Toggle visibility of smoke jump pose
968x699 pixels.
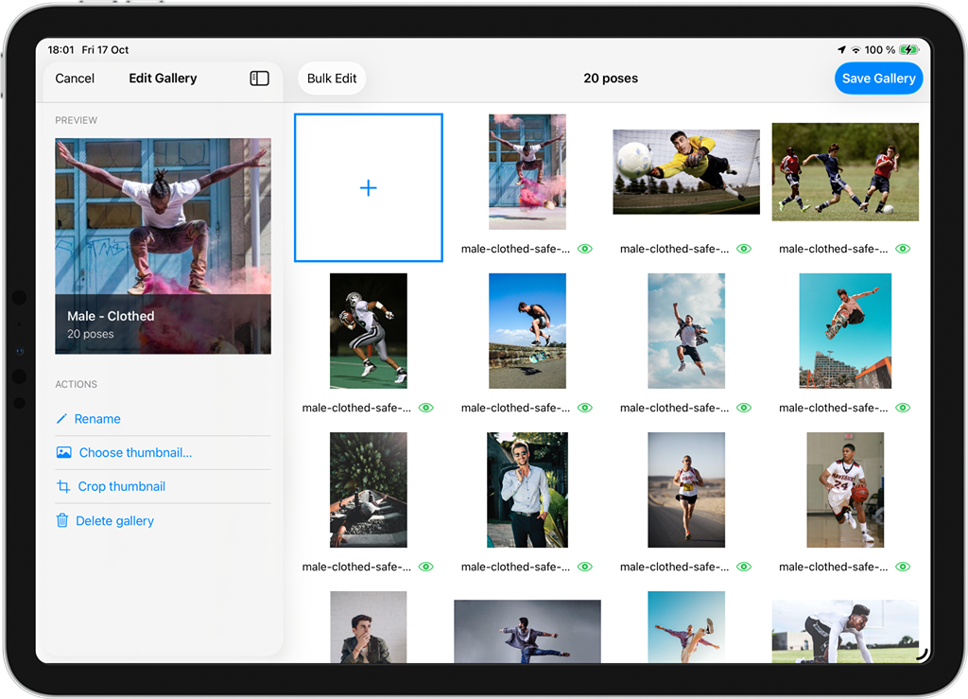585,250
